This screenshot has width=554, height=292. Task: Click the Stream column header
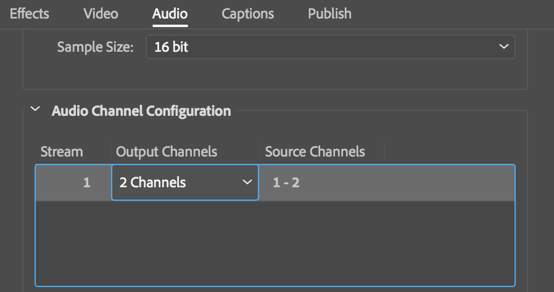[x=62, y=152]
